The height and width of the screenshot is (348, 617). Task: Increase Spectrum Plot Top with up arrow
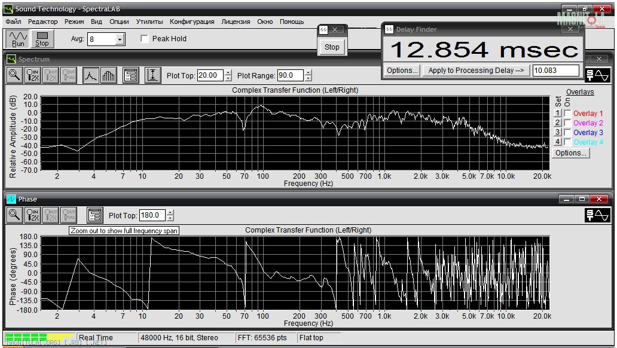coord(228,72)
